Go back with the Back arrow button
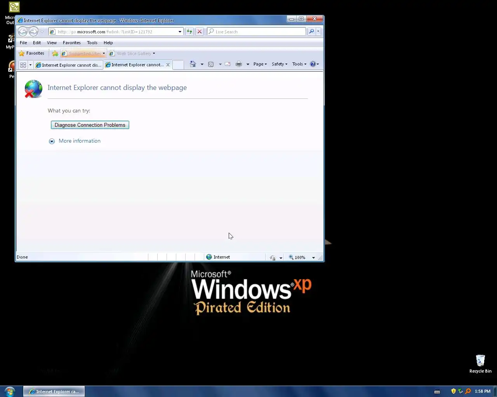The image size is (497, 397). 23,31
